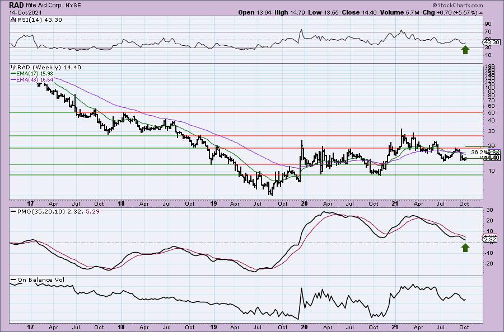Click the black PMO legend line swatch
The height and width of the screenshot is (332, 504).
click(13, 212)
